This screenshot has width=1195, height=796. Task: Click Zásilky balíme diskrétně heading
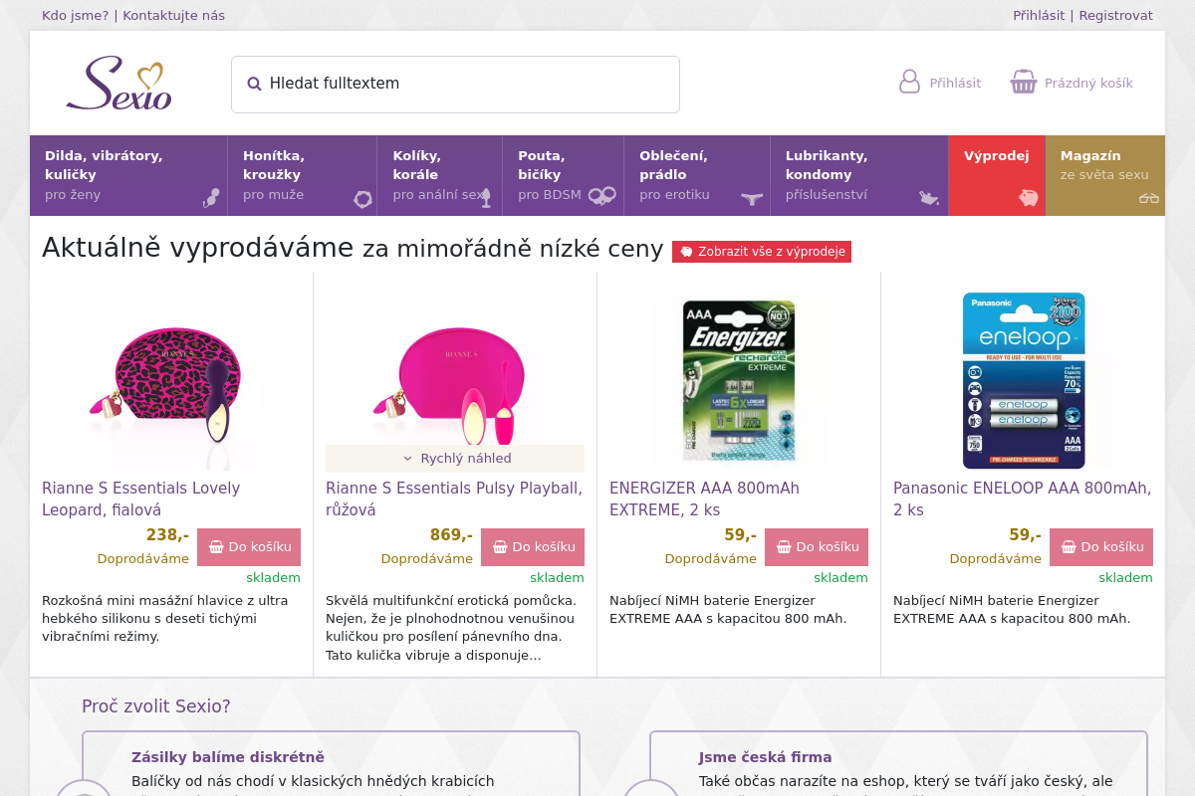tap(228, 757)
